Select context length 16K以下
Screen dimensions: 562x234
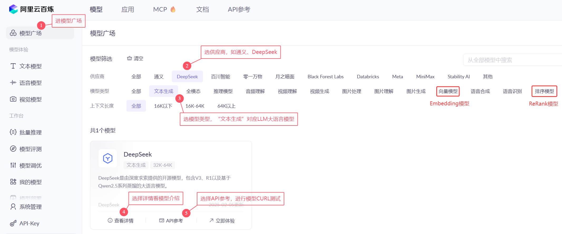point(163,106)
